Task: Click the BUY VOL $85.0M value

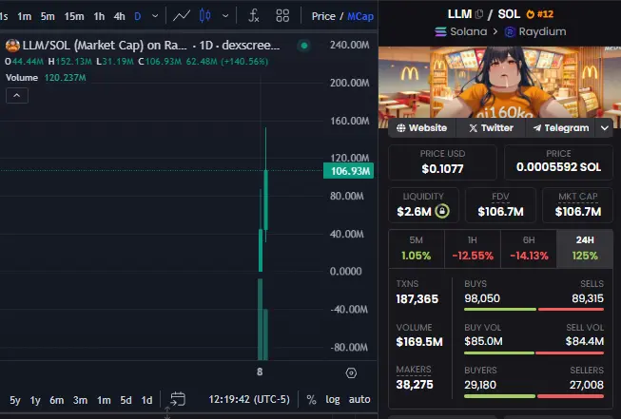Action: point(483,341)
